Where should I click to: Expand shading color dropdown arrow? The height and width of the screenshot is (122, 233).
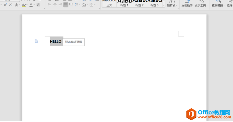coord(87,5)
